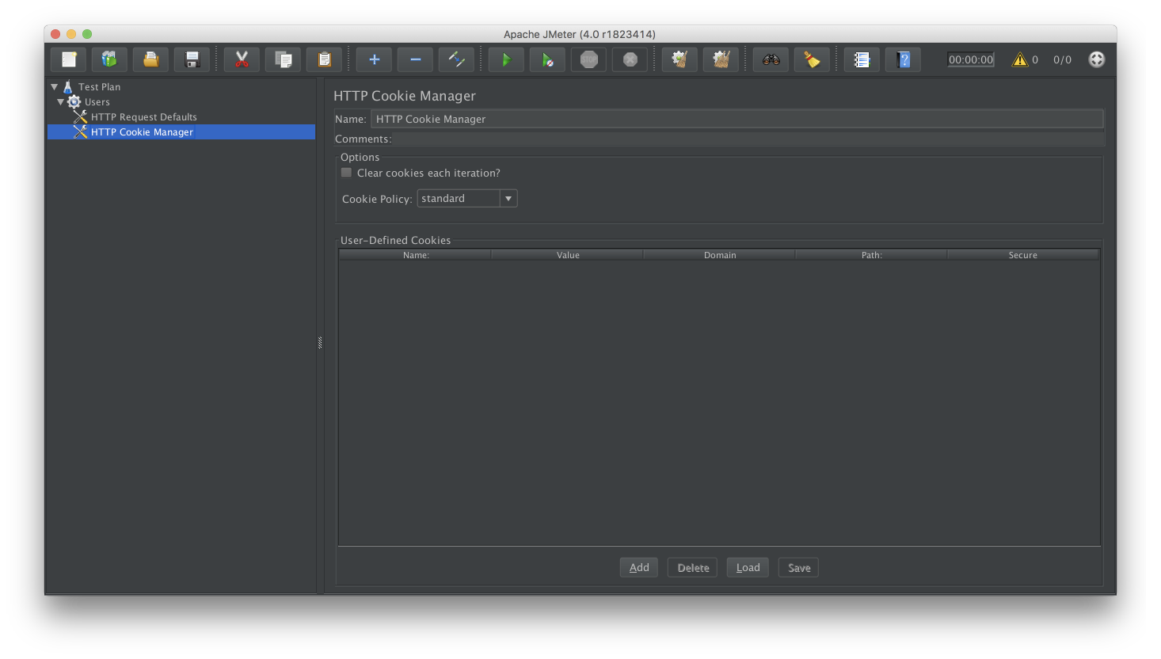Expand all tree nodes with plus icon
Image resolution: width=1161 pixels, height=659 pixels.
374,59
